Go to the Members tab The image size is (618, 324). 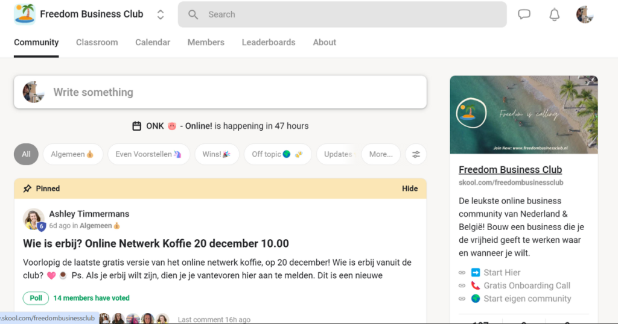click(206, 43)
